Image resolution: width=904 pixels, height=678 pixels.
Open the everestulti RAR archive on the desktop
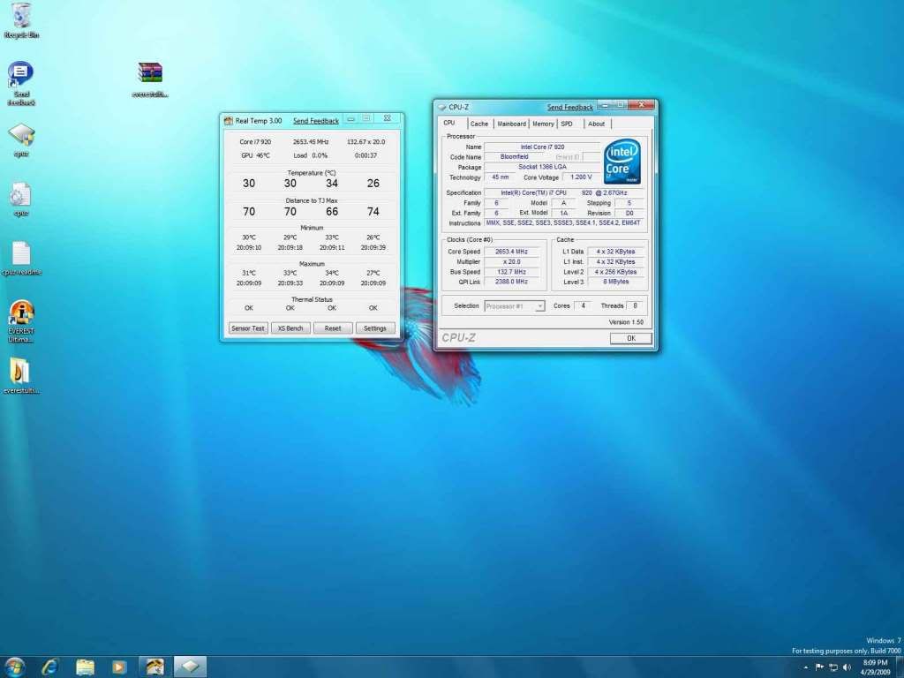150,71
